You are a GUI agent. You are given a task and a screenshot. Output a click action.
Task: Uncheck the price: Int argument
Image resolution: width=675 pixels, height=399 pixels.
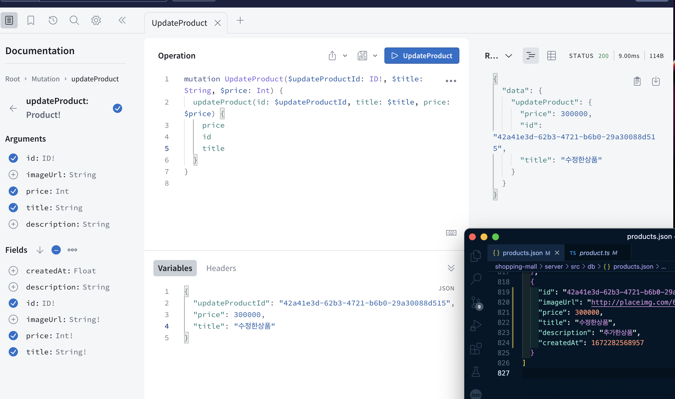pyautogui.click(x=13, y=191)
